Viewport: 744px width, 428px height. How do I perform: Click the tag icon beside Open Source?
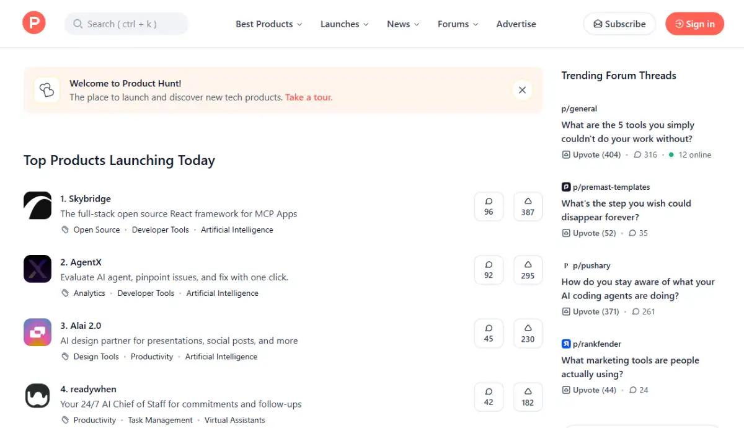pyautogui.click(x=65, y=230)
